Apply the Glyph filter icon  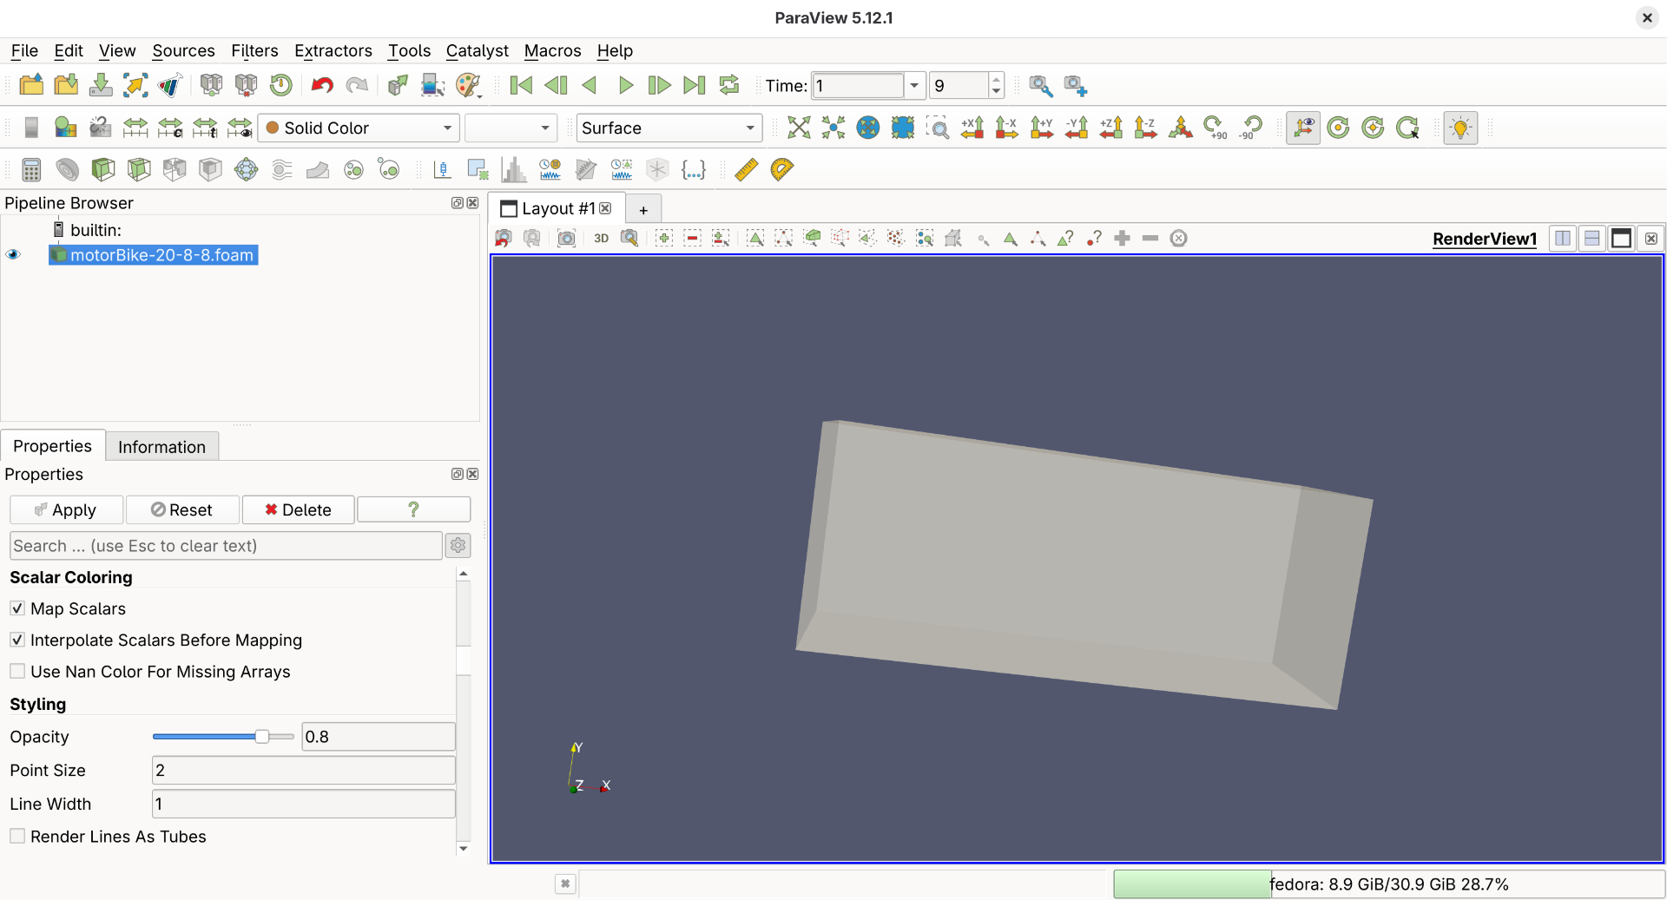(x=247, y=169)
